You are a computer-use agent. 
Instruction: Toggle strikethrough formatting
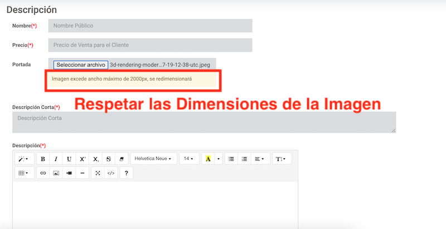(x=109, y=159)
